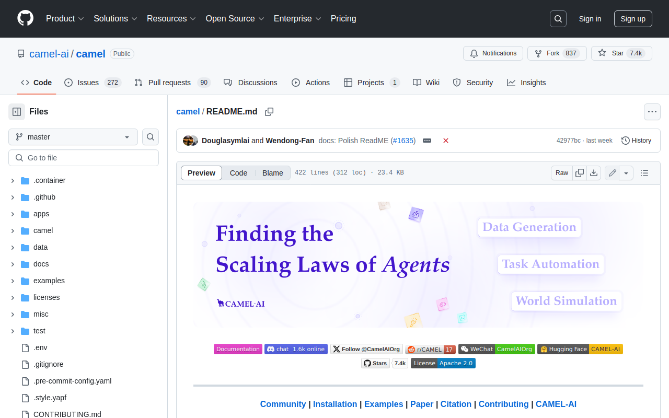669x418 pixels.
Task: Open the Pull requests tab
Action: [x=172, y=83]
